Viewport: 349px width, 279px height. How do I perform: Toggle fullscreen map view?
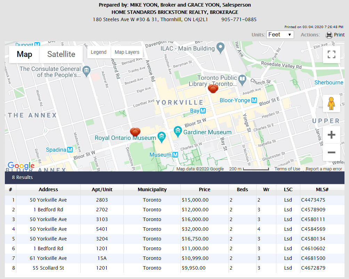(x=331, y=54)
